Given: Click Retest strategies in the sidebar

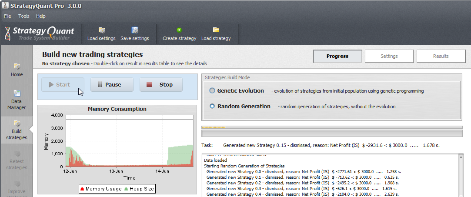Looking at the screenshot, I should 17,160.
